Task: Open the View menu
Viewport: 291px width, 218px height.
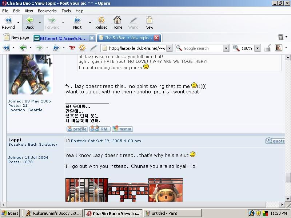Action: pos(29,11)
